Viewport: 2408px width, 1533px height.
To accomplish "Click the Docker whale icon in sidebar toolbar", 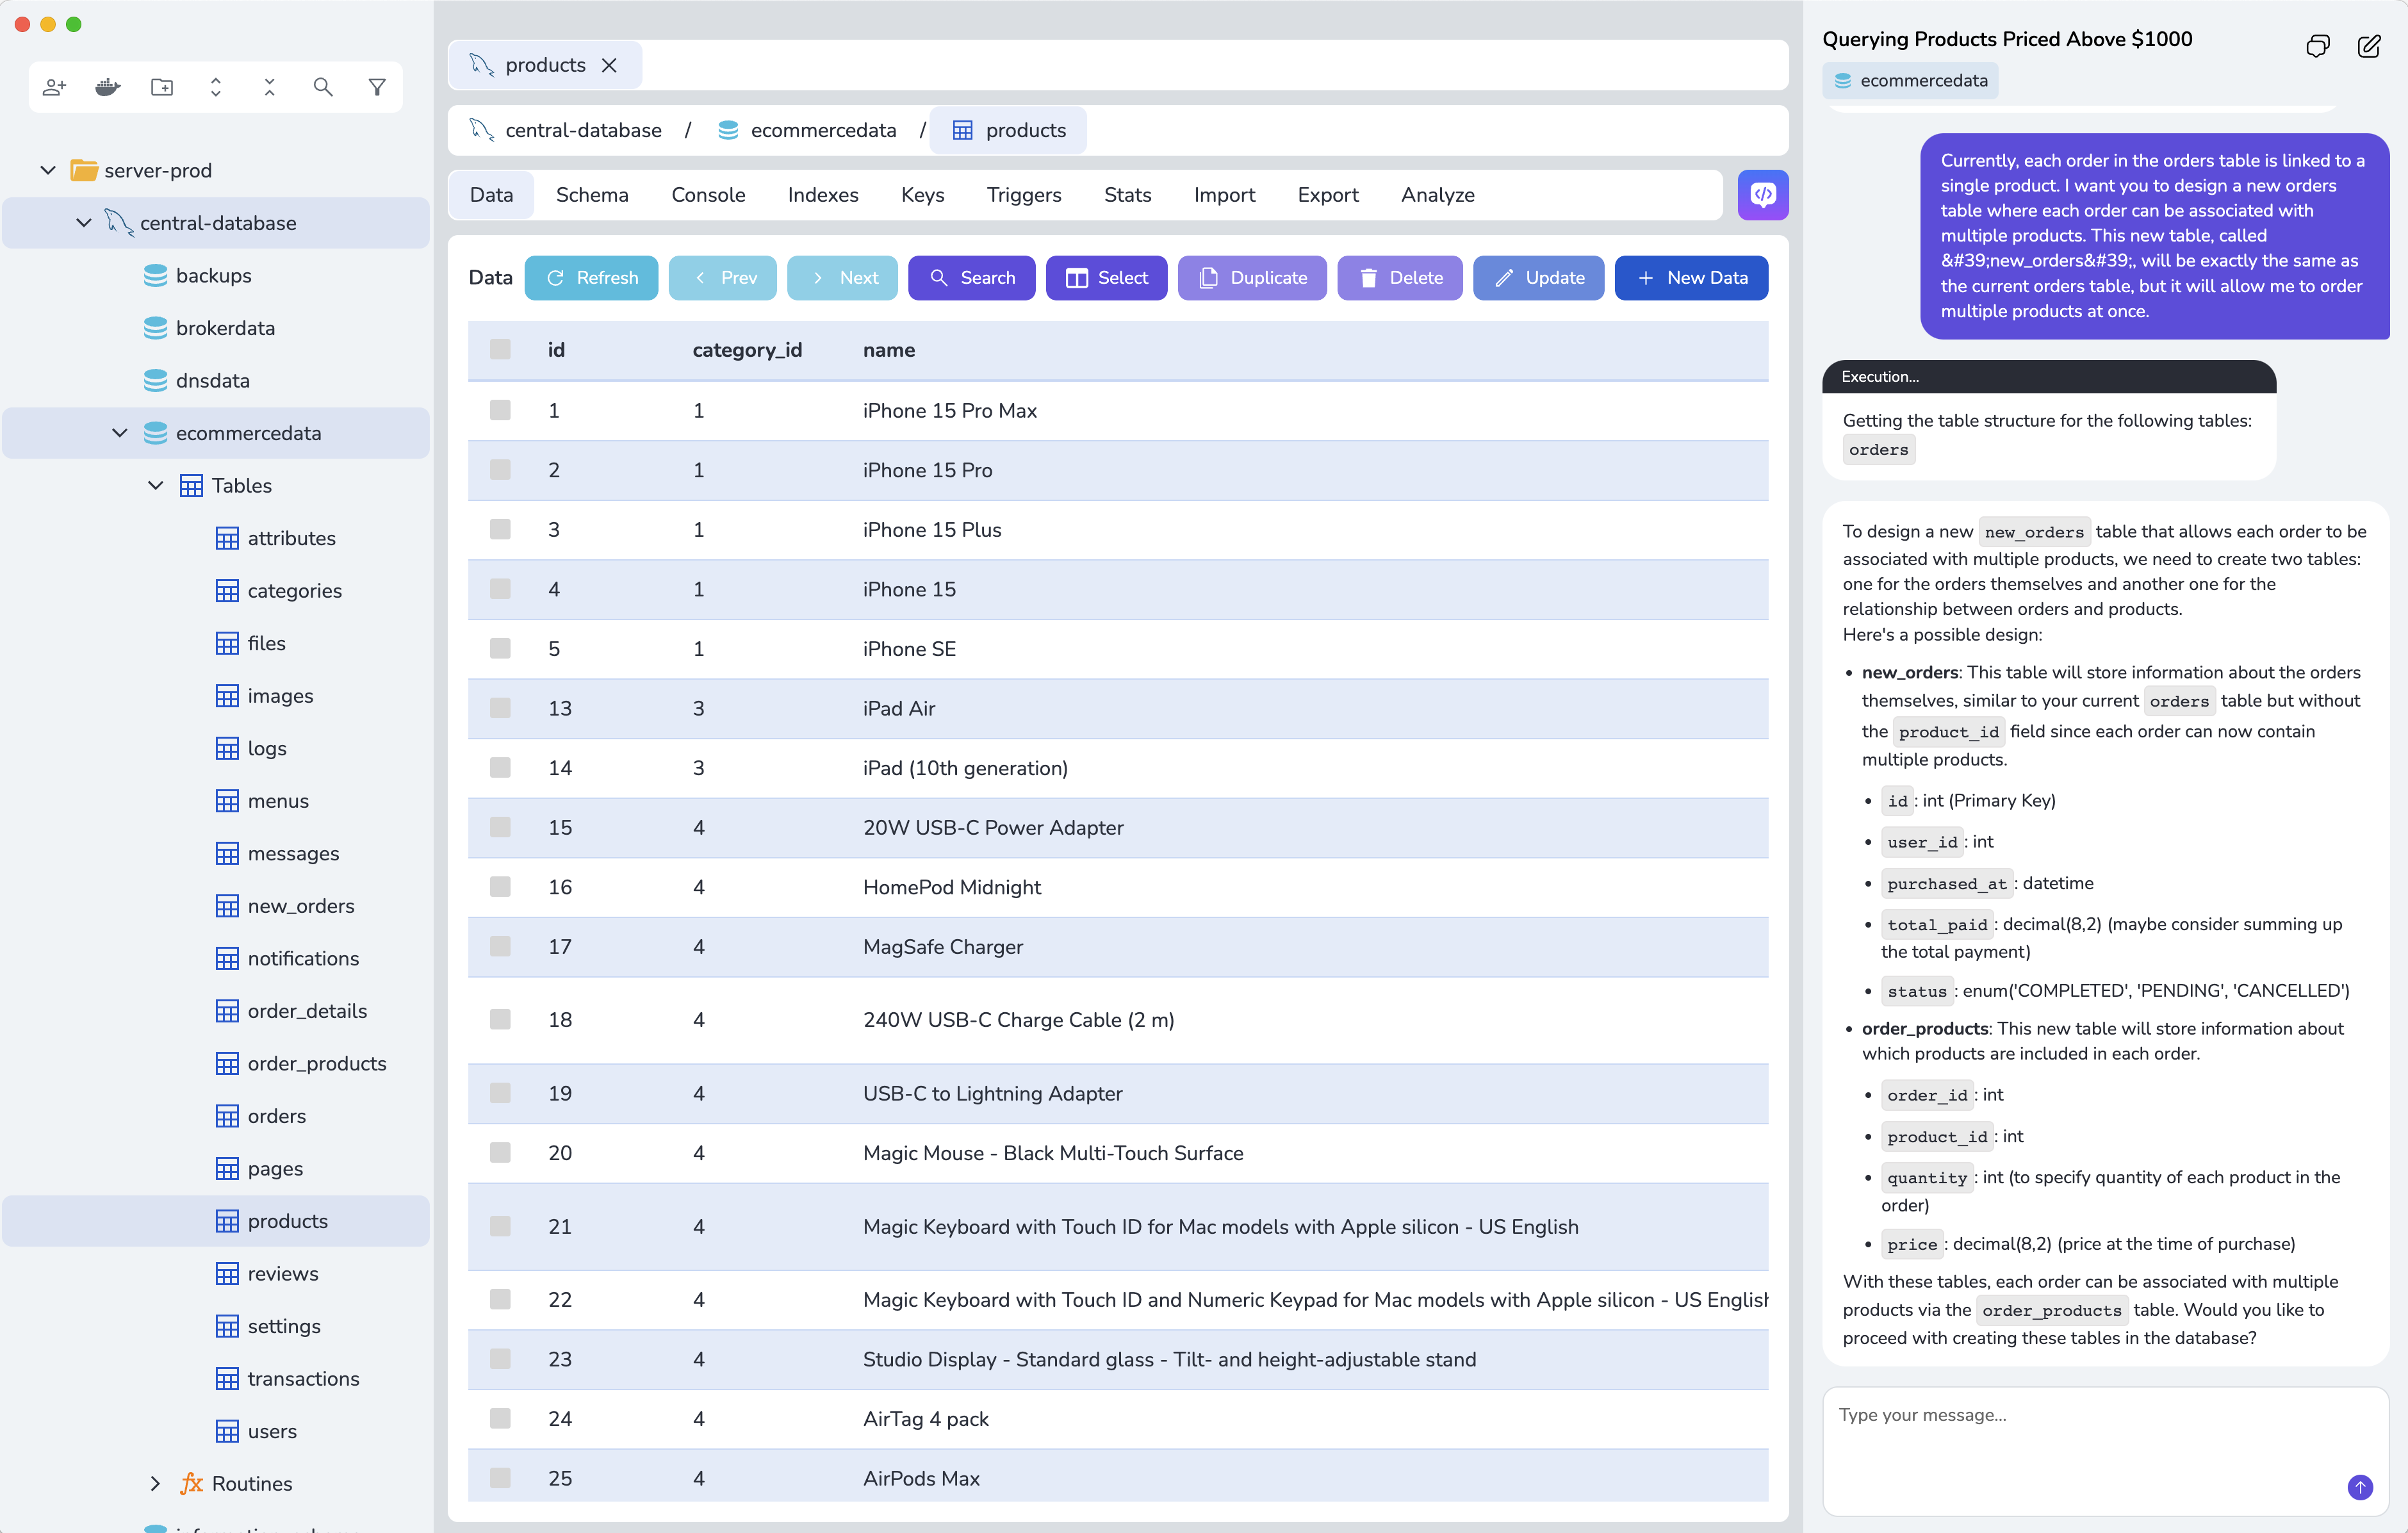I will click(x=108, y=88).
